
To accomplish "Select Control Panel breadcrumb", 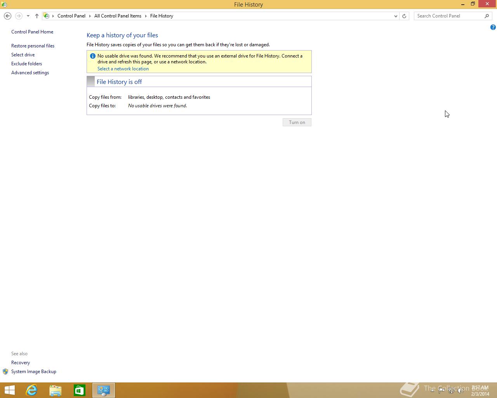I will pos(71,16).
